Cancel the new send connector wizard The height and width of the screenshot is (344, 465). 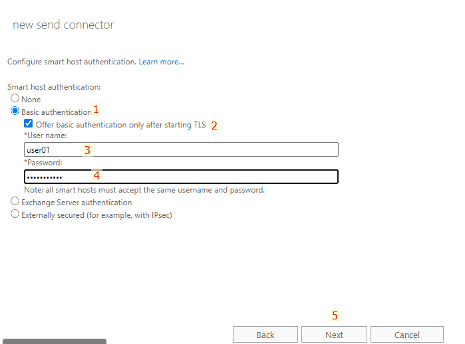[406, 335]
